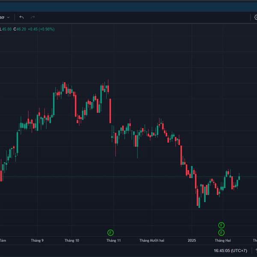Click the upper F marker near Tháng Hai
Viewport: 257px width, 257px height.
[221, 225]
